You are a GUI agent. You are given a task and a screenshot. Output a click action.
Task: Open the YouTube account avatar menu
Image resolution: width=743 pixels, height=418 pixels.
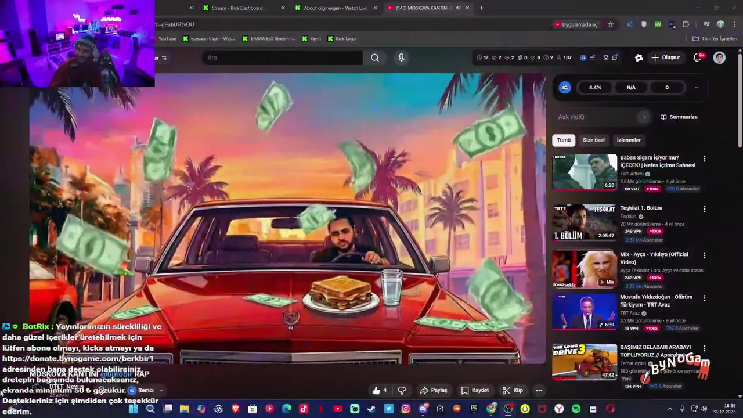point(719,57)
